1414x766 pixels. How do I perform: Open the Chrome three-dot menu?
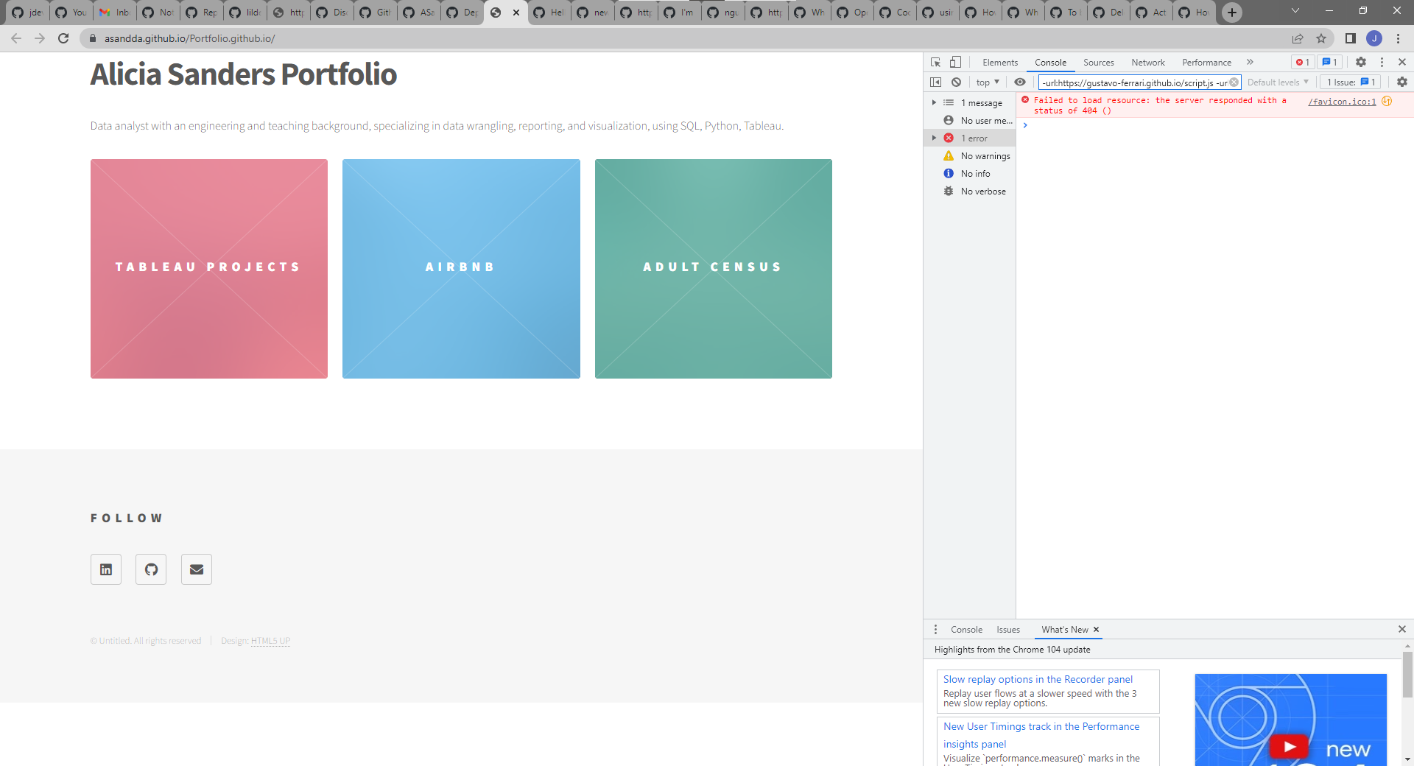[1398, 38]
